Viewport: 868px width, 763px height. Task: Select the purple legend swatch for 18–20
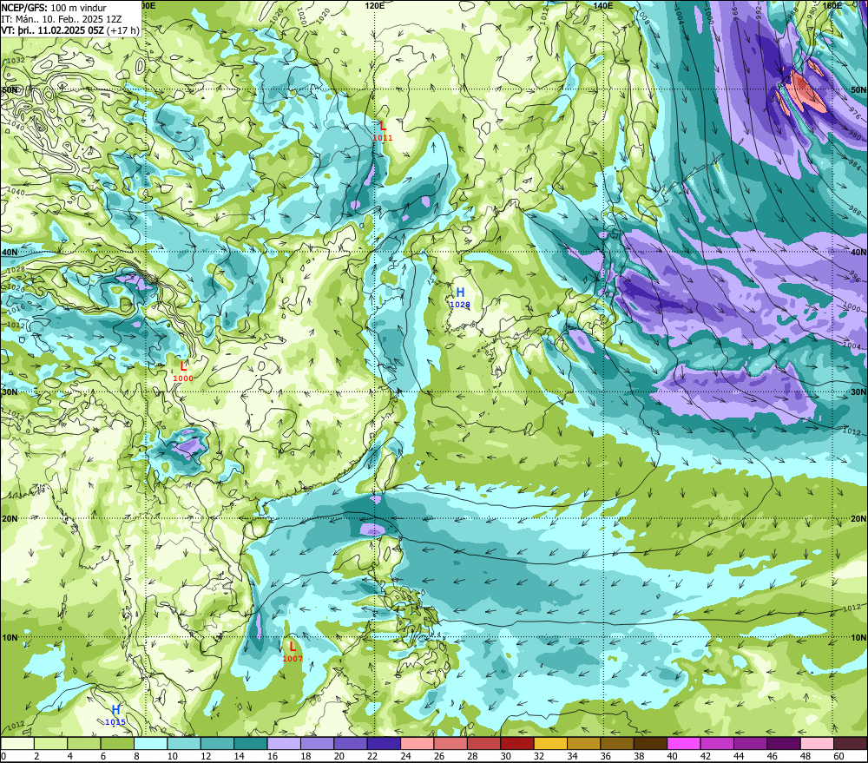(317, 744)
